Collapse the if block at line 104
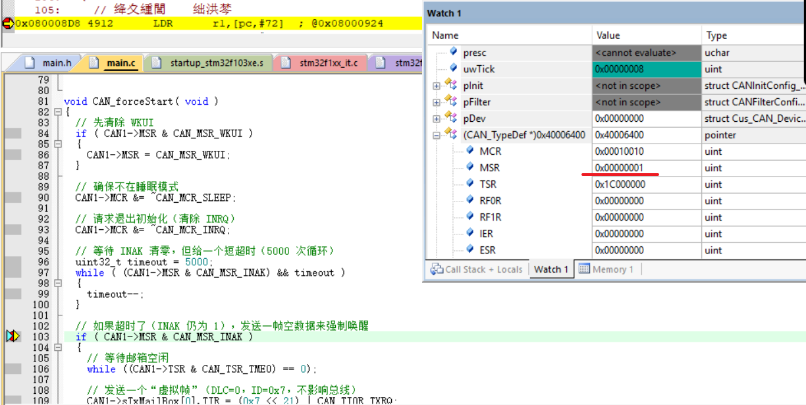806x405 pixels. point(57,348)
